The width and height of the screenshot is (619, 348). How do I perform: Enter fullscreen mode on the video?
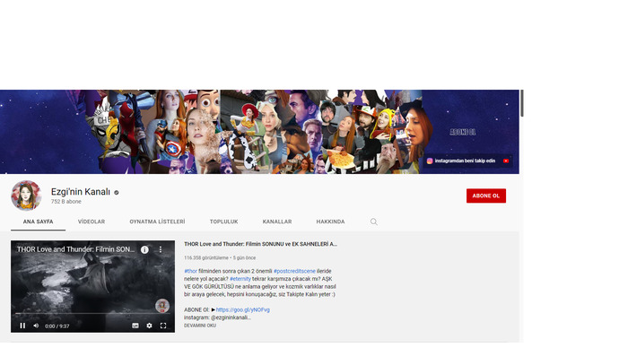pos(163,326)
